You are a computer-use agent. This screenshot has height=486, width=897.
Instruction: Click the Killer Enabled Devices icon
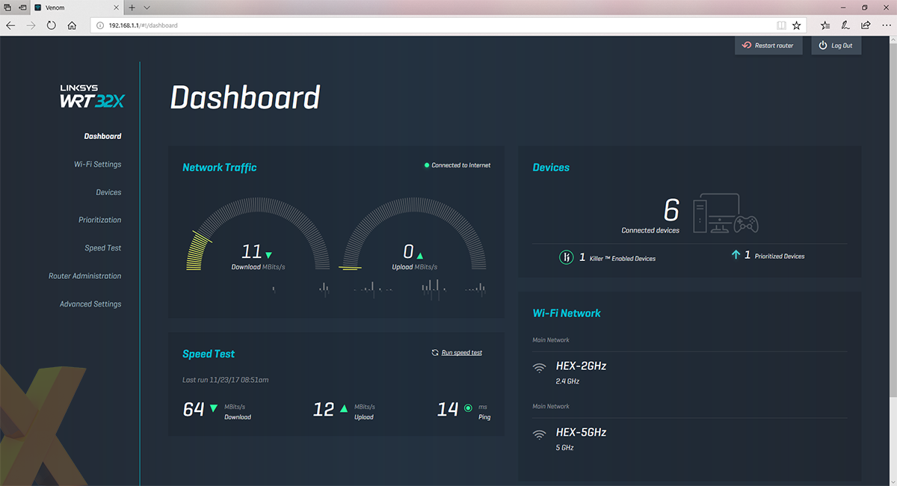566,256
